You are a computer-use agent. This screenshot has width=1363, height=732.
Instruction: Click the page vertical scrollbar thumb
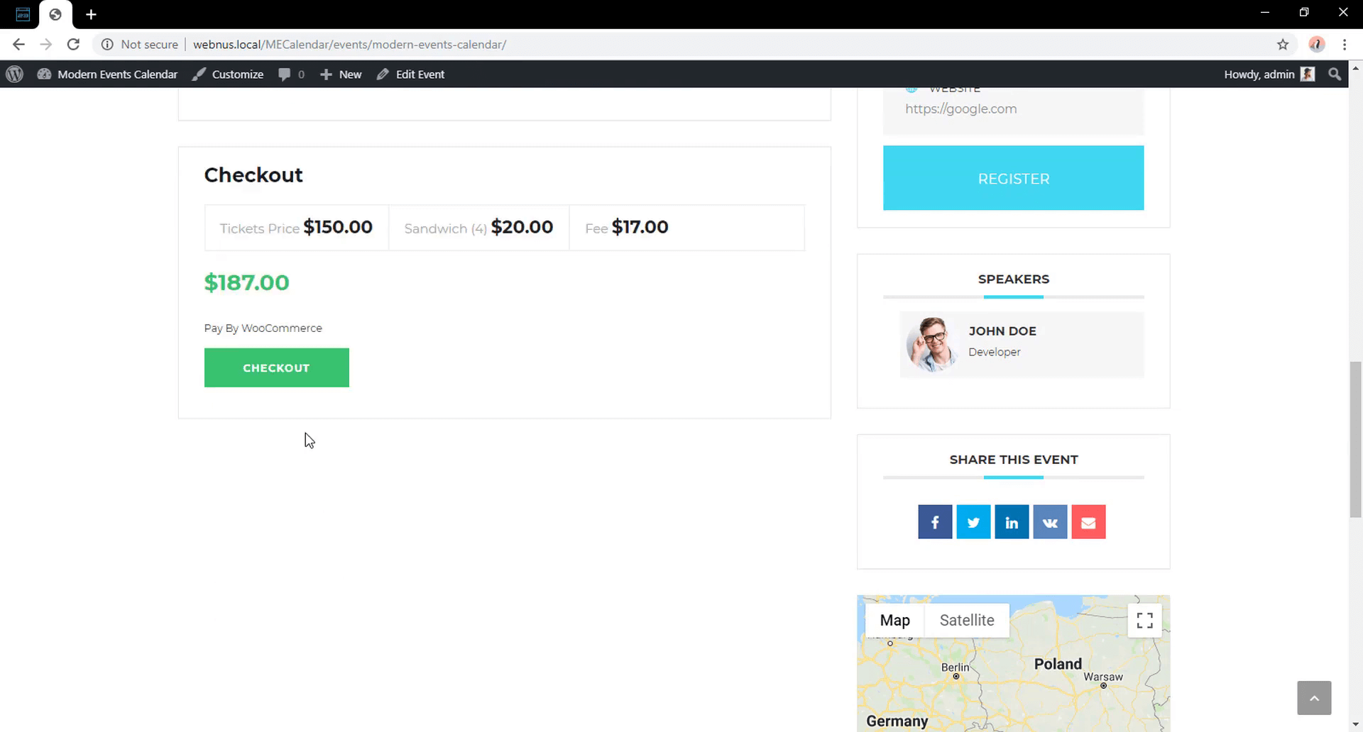click(x=1355, y=440)
